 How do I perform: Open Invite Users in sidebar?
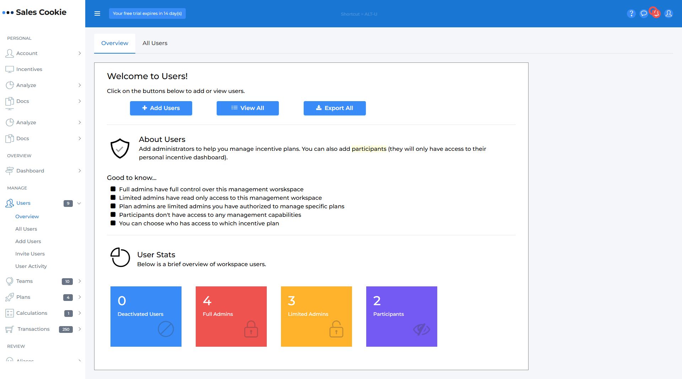pos(30,254)
